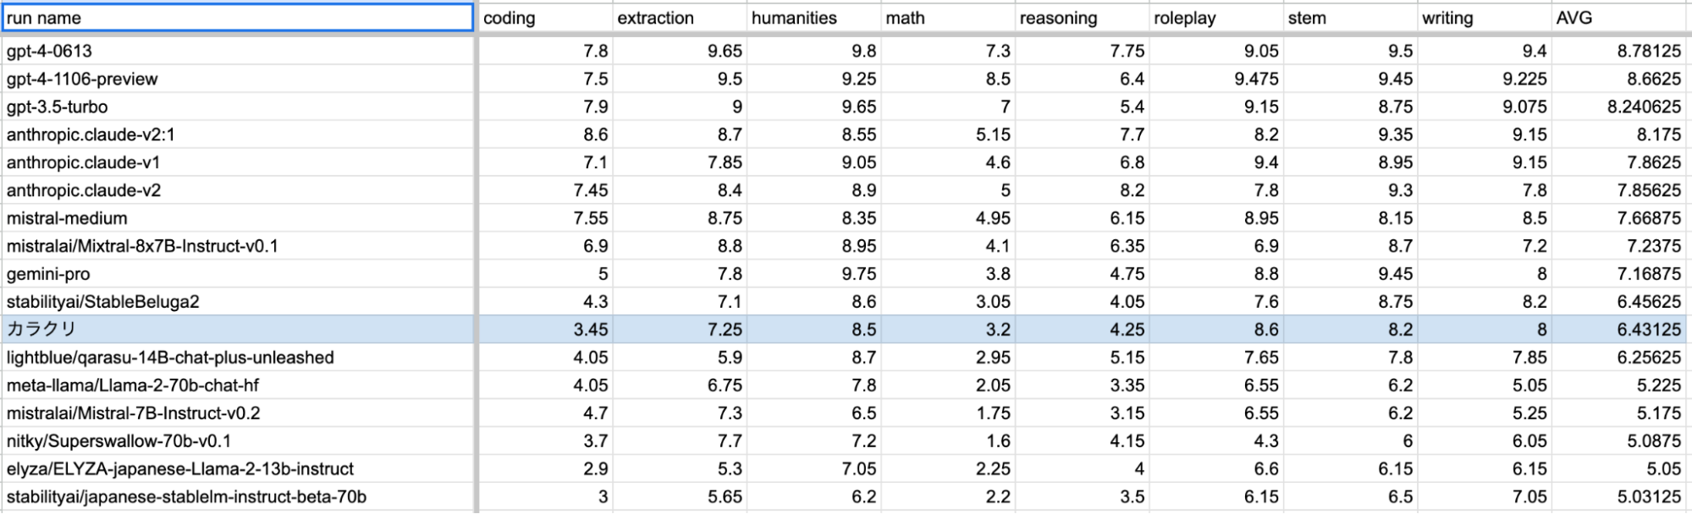The image size is (1692, 514).
Task: Select カラクリ's AVG value 6.43125
Action: (x=1618, y=330)
